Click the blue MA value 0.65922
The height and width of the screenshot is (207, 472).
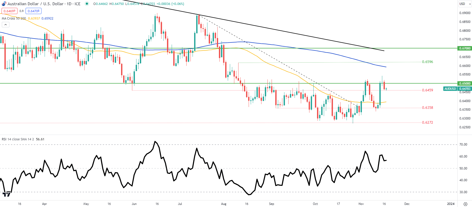47,18
